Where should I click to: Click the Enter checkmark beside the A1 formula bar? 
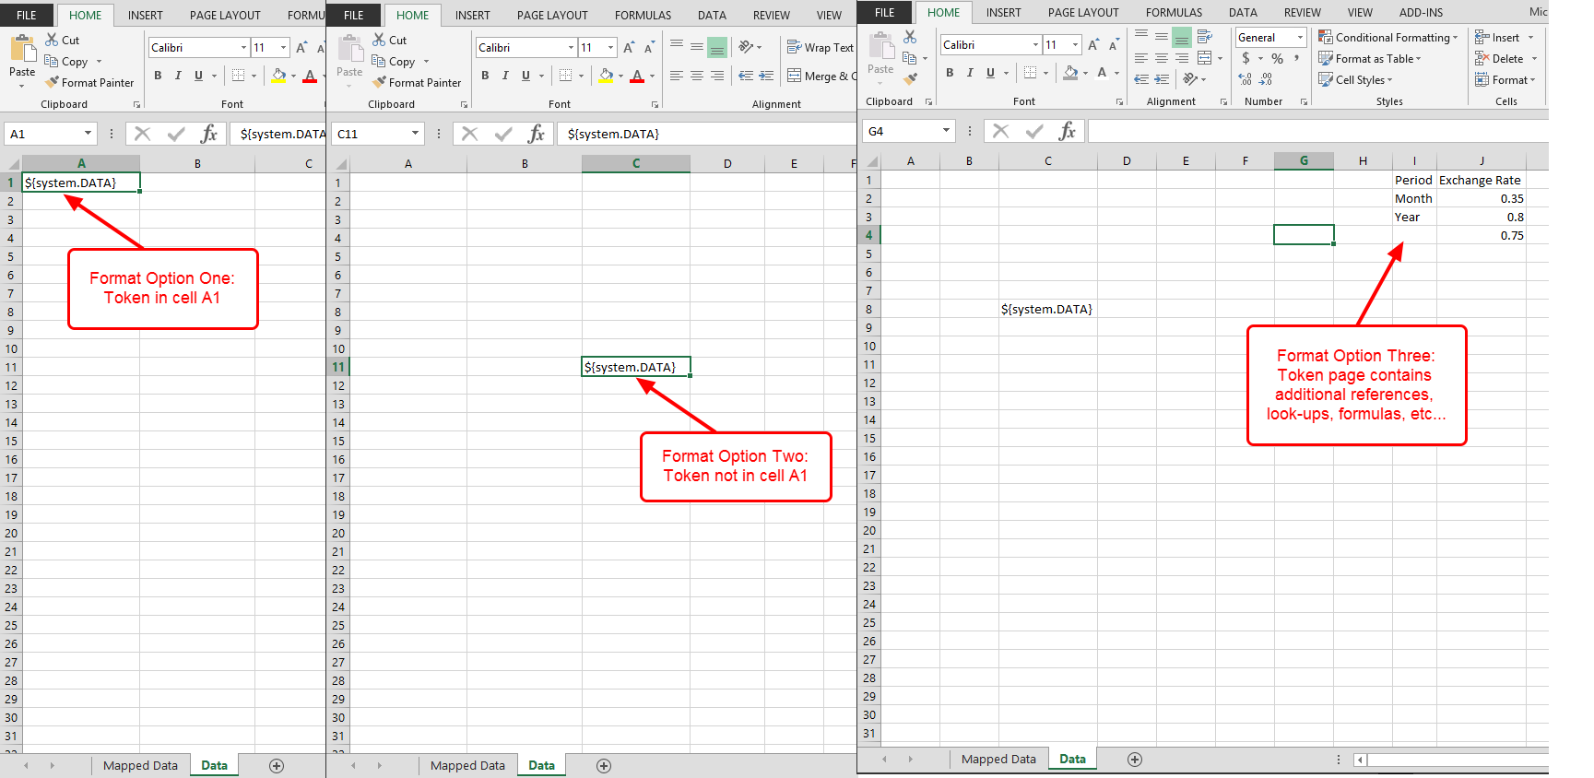(x=176, y=134)
